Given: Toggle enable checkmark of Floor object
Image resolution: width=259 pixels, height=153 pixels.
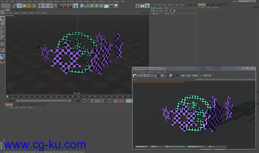Looking at the screenshot, I should coord(169,13).
